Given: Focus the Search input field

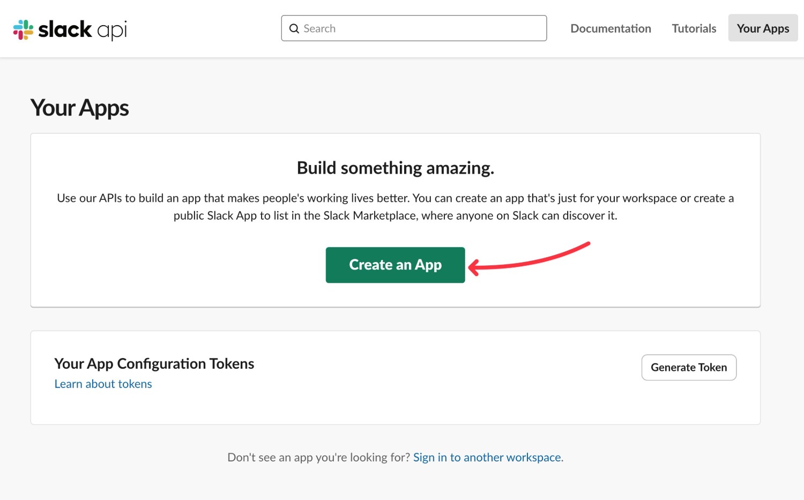Looking at the screenshot, I should coord(414,28).
